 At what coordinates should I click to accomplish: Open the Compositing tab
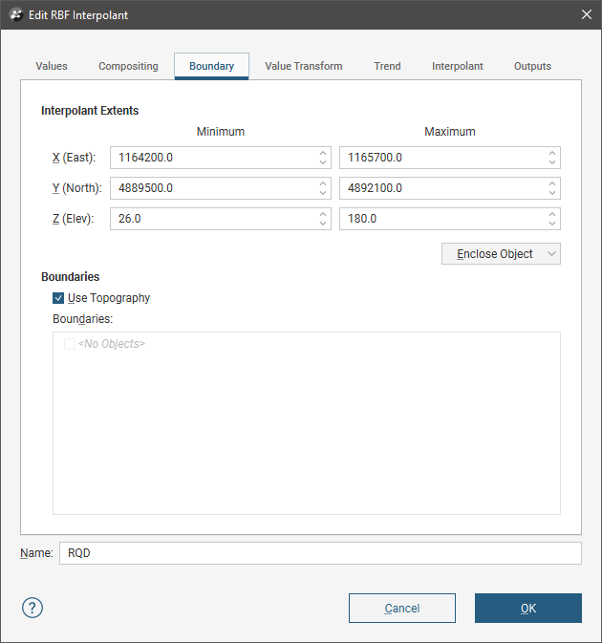coord(128,66)
